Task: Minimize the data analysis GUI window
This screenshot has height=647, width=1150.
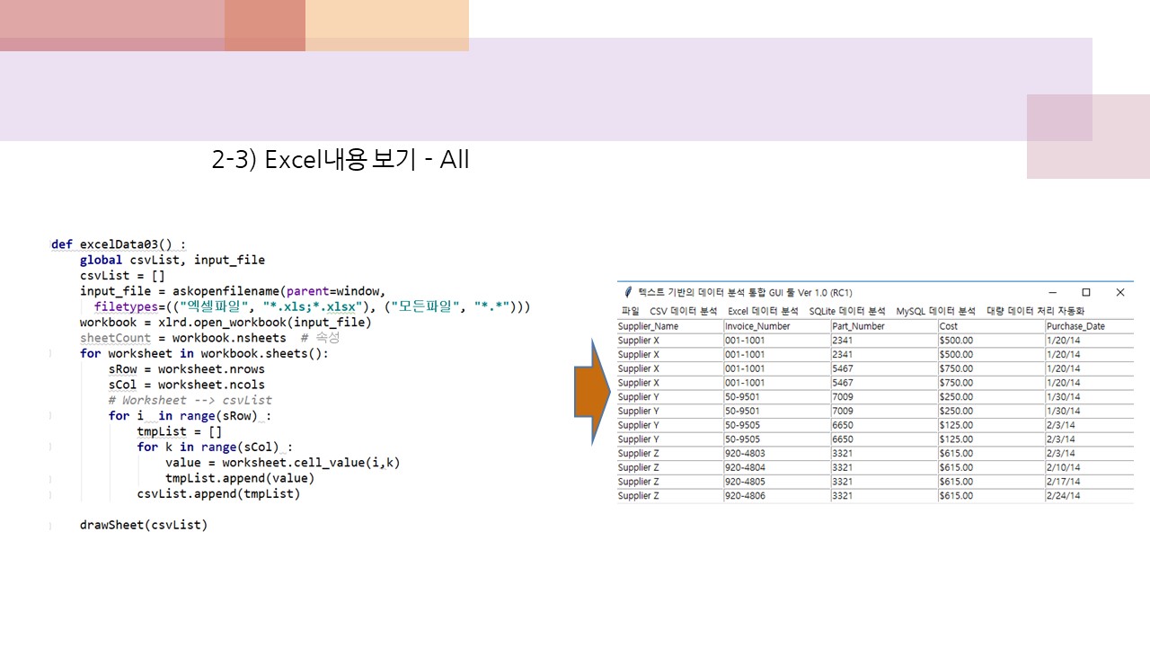Action: (1051, 292)
